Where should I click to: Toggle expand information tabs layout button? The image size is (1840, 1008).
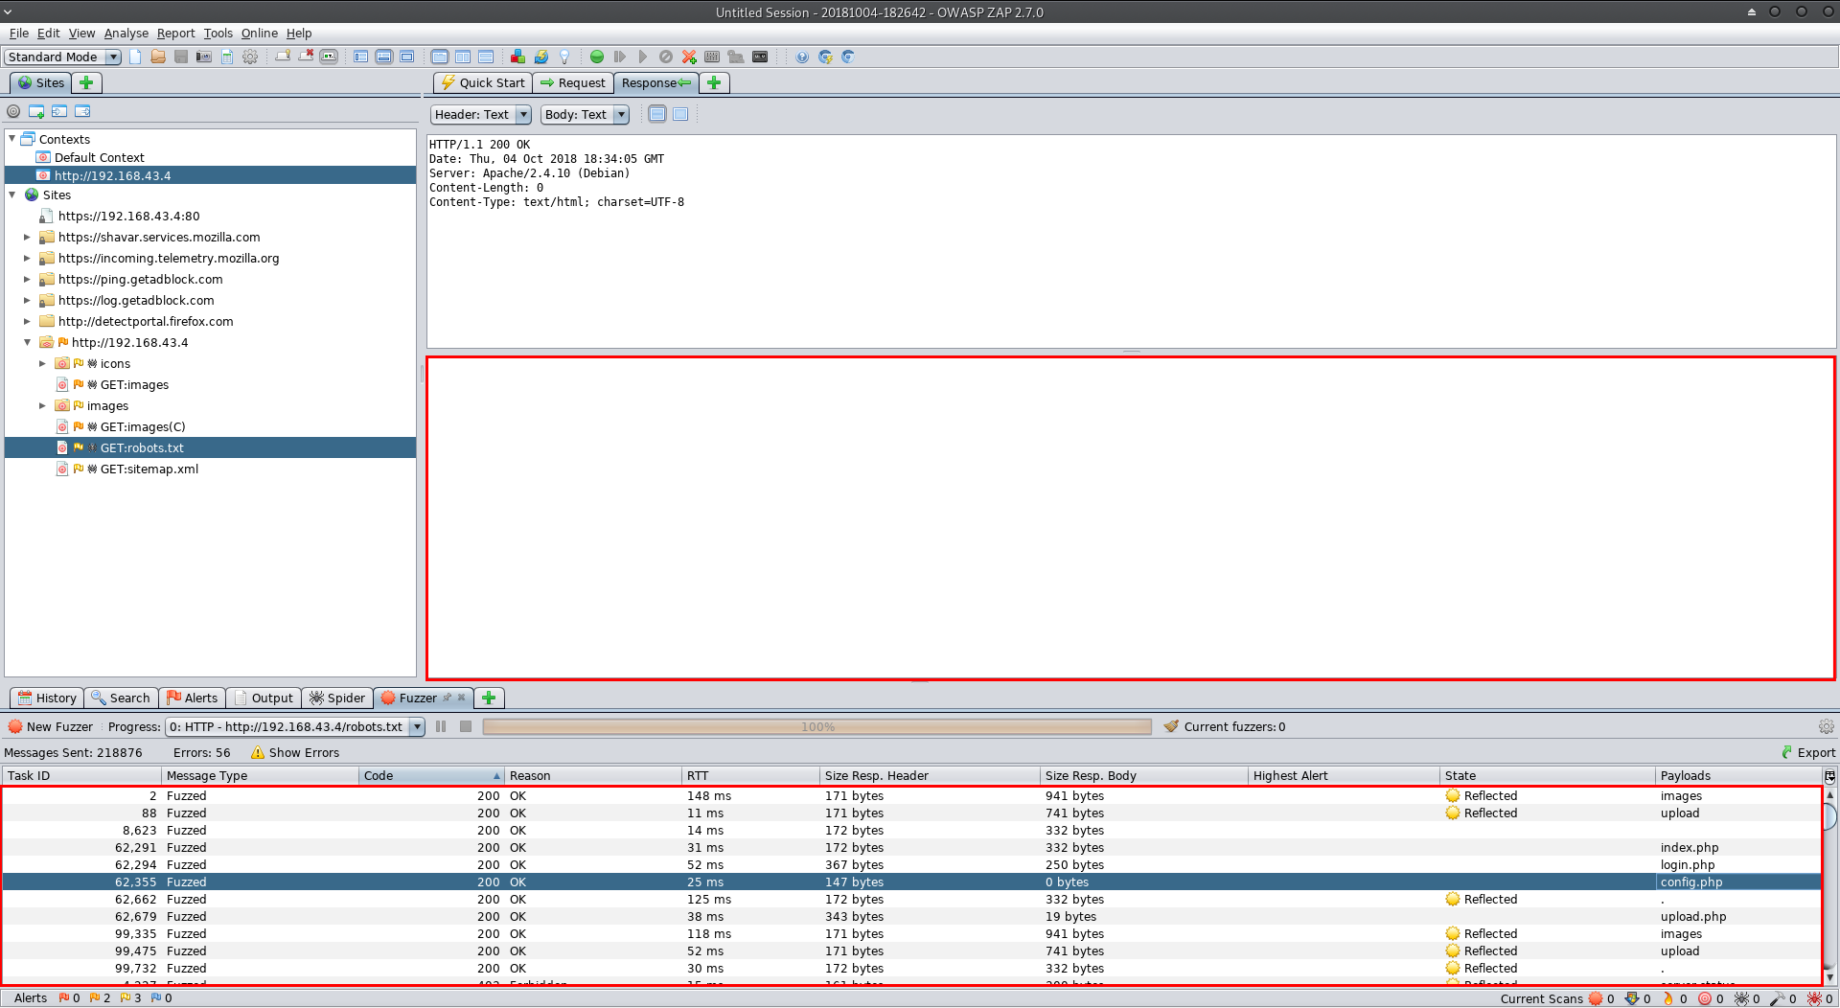click(x=383, y=57)
